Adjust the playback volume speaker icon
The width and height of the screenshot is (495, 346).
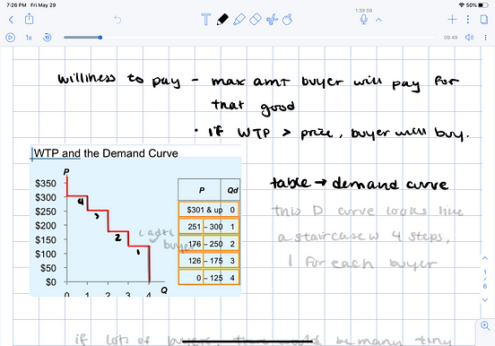point(469,38)
